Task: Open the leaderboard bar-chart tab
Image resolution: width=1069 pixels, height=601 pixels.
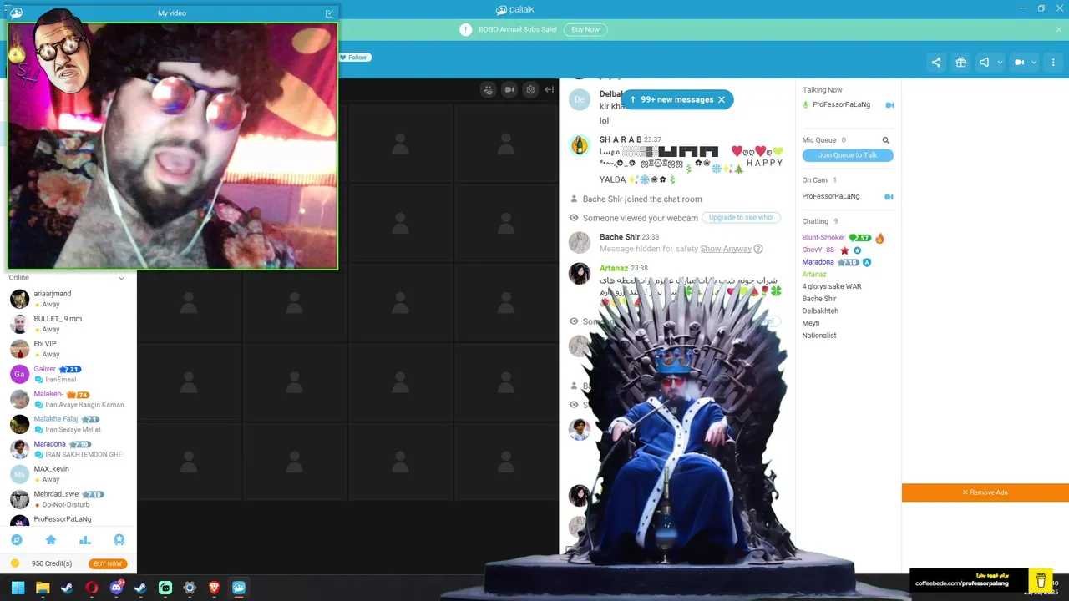Action: pyautogui.click(x=84, y=540)
